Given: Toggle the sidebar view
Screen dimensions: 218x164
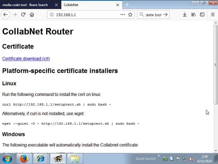Looking at the screenshot, I should [202, 14].
